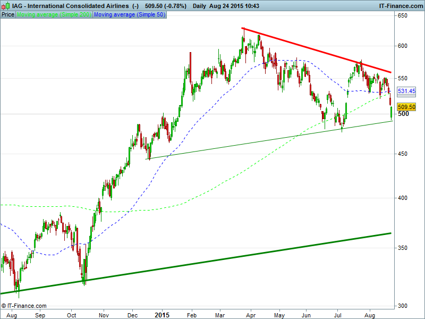Click the IAG - International Consolidated Airlines title
The image size is (425, 319).
(x=70, y=6)
